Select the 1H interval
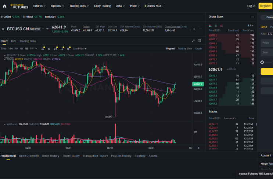 pos(17,49)
